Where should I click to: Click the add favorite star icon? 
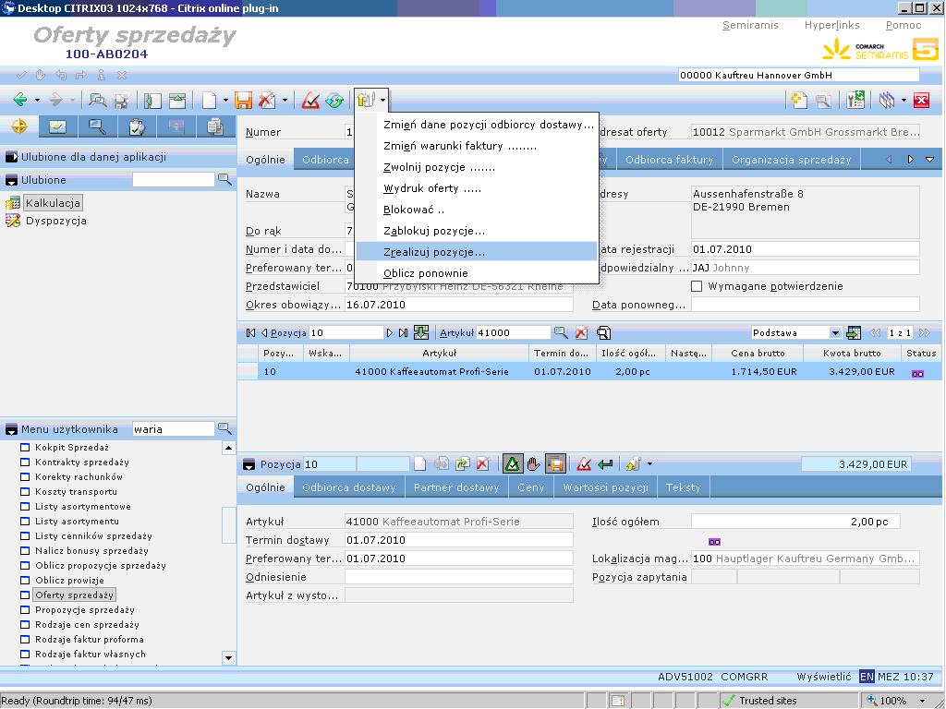799,100
